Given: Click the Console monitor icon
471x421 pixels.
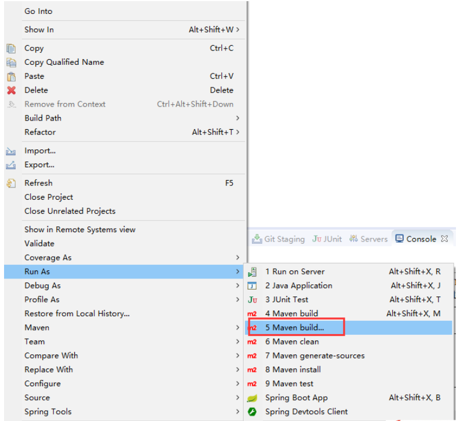Looking at the screenshot, I should [x=400, y=239].
